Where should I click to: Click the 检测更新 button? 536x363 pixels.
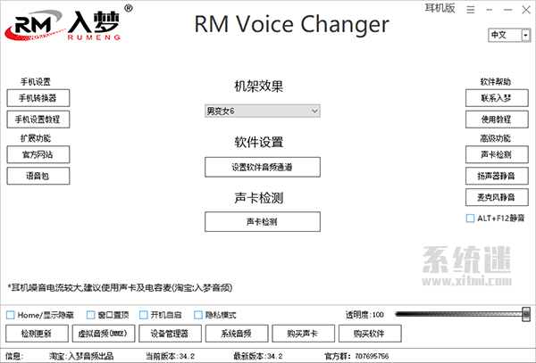pos(36,334)
